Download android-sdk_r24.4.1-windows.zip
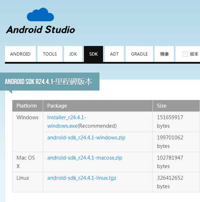 (86, 138)
